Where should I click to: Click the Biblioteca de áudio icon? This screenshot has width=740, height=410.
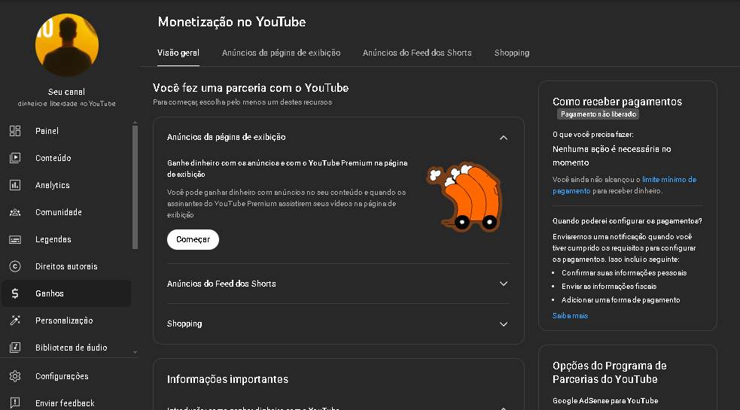15,348
